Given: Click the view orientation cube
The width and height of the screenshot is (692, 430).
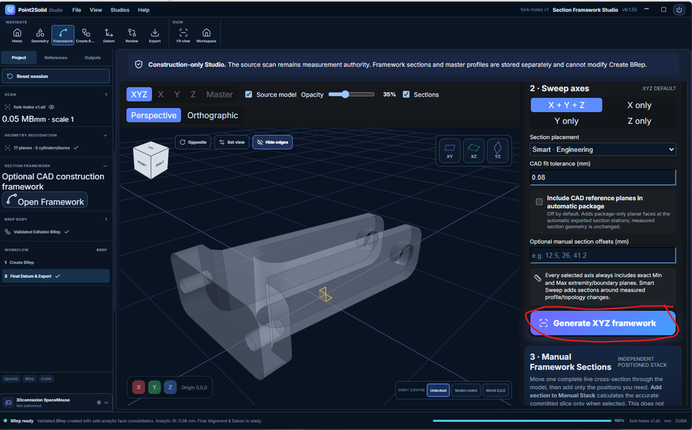Looking at the screenshot, I should tap(151, 160).
